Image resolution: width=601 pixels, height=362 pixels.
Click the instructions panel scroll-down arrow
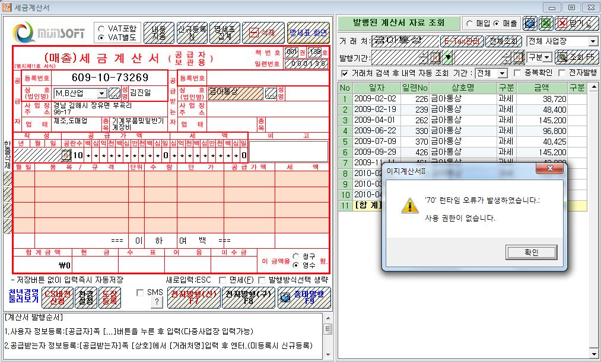(x=328, y=355)
